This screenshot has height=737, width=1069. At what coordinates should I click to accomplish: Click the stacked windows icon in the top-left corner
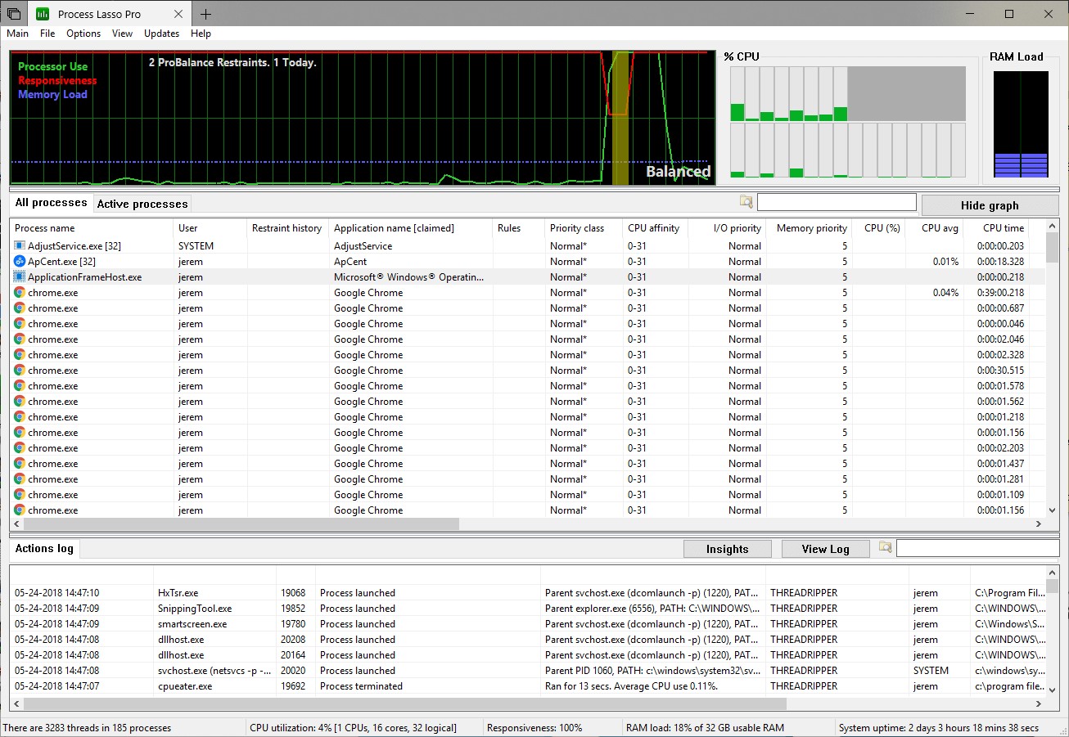coord(13,13)
